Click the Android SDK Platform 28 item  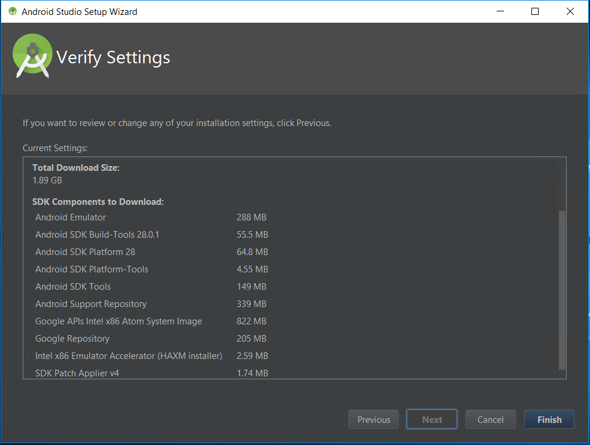85,252
